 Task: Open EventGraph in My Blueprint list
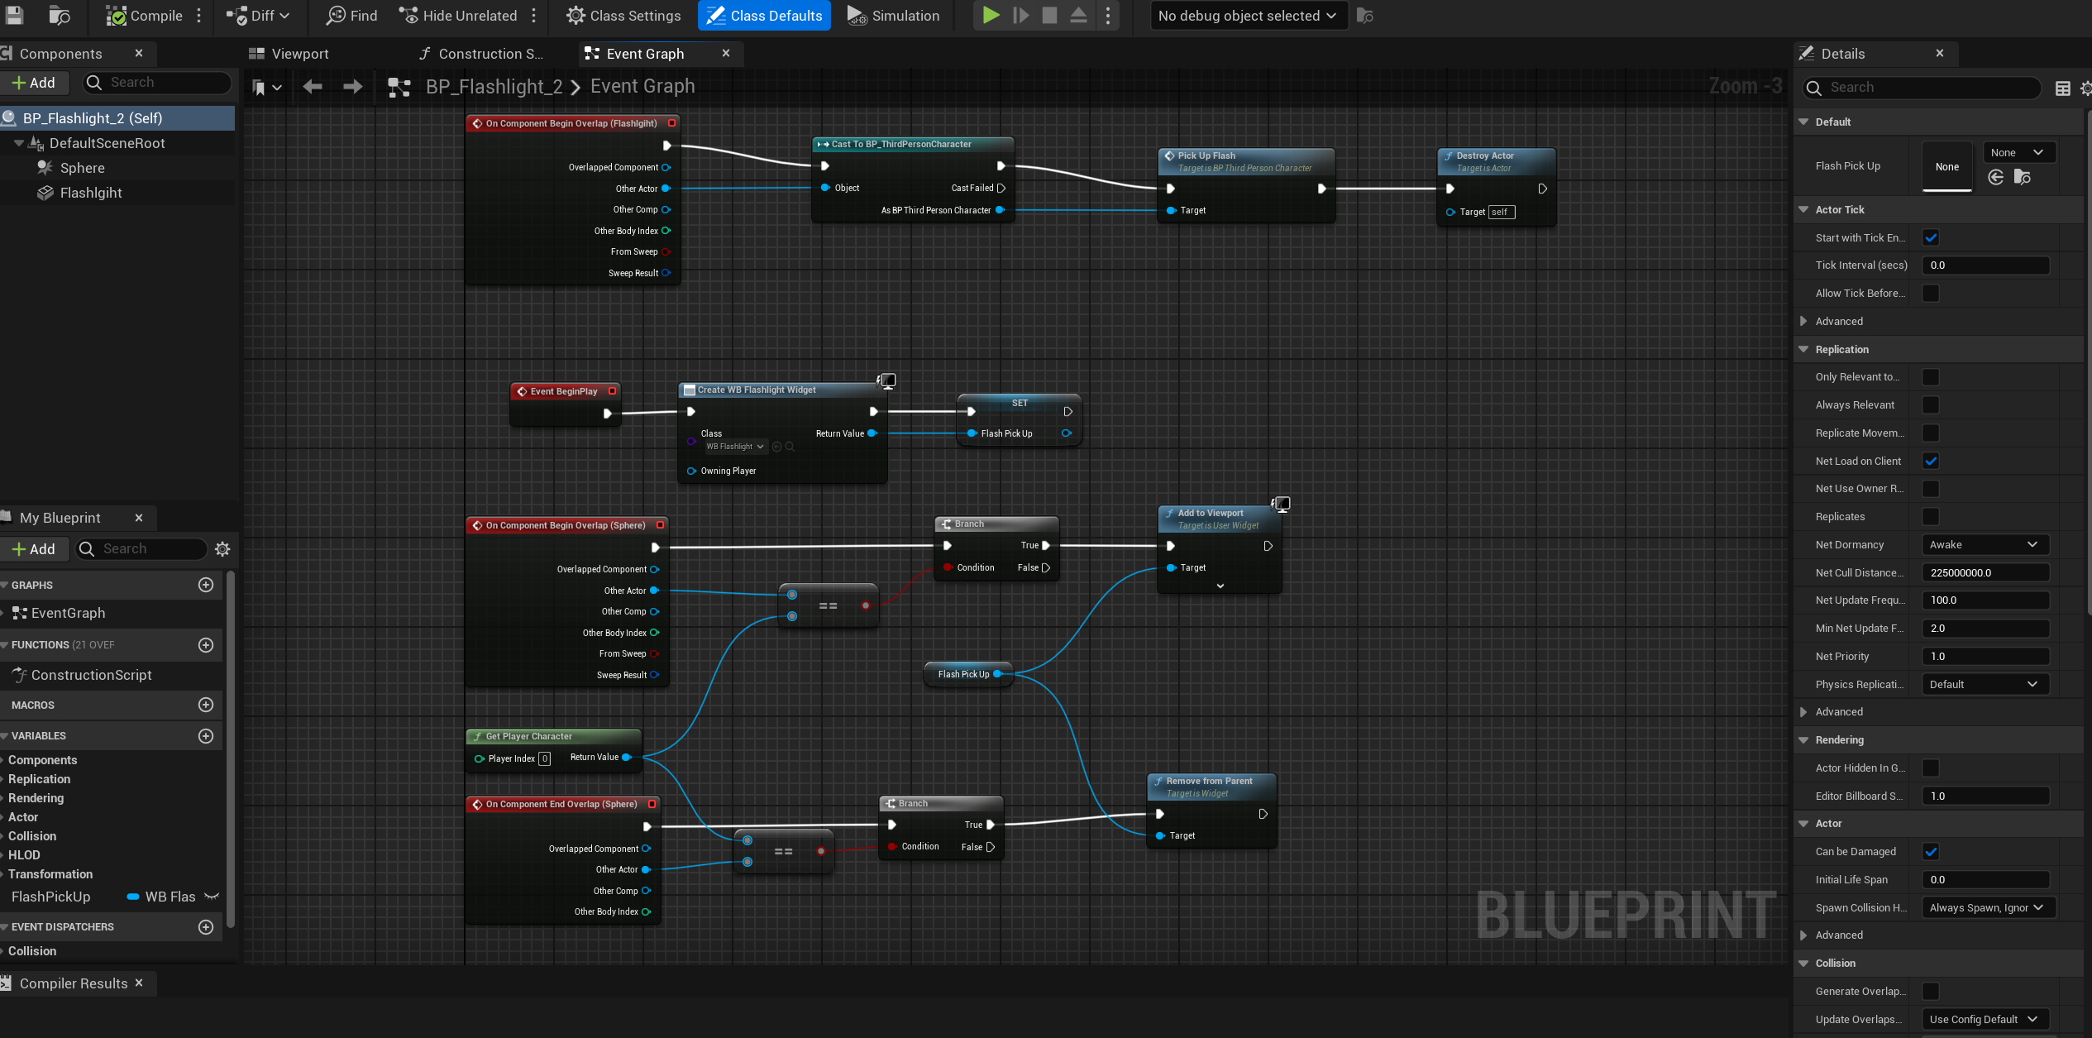[x=68, y=613]
